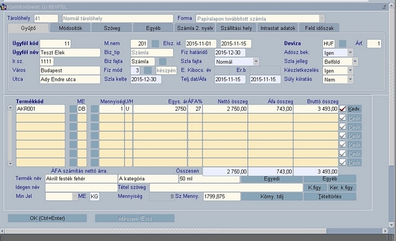Open lookup button next to Biz fajta field
The image size is (396, 241).
point(163,62)
